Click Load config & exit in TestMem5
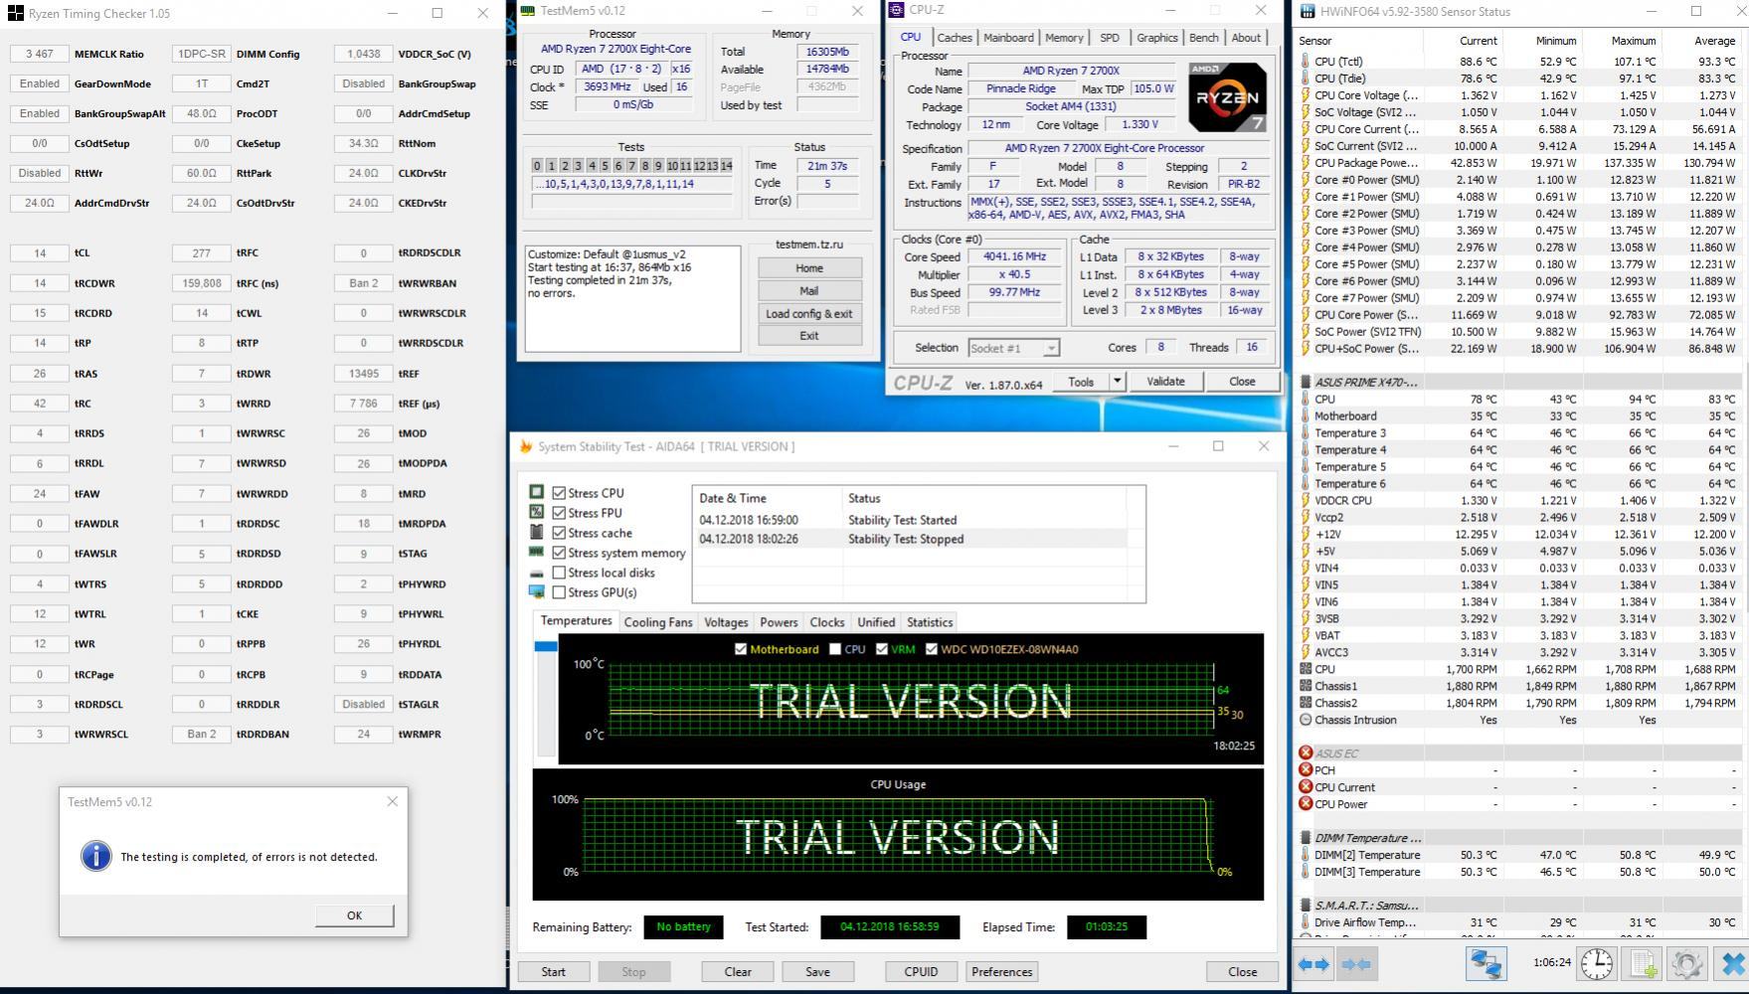The width and height of the screenshot is (1749, 994). coord(809,313)
